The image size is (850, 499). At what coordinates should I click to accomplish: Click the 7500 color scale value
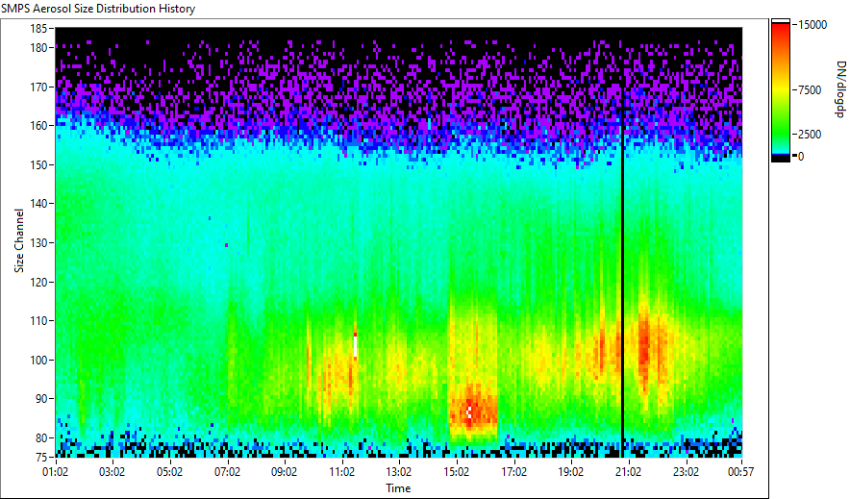click(810, 90)
